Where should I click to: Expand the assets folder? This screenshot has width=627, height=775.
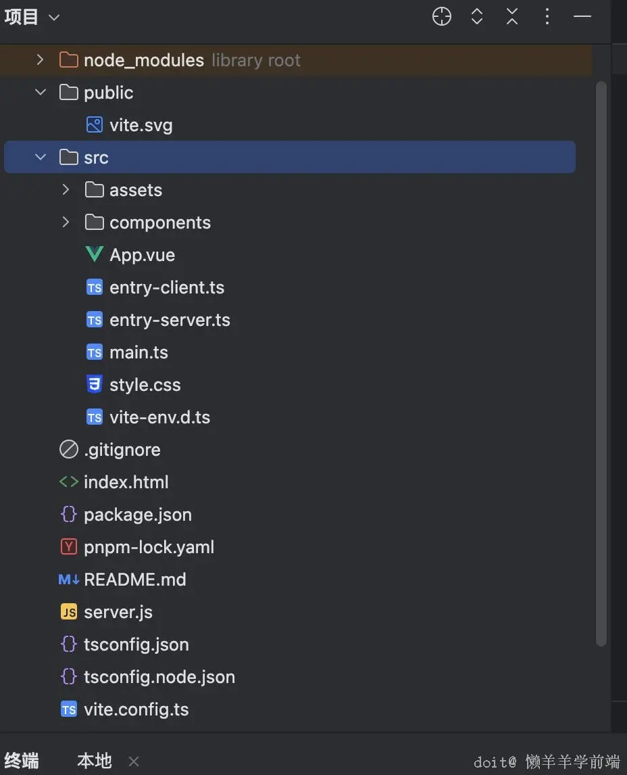tap(66, 190)
